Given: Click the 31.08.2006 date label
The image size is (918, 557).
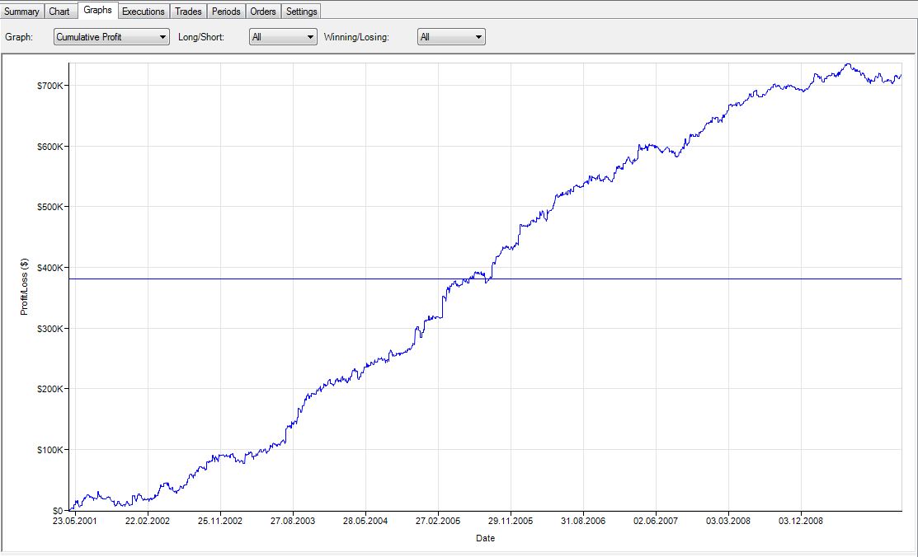Looking at the screenshot, I should [583, 521].
